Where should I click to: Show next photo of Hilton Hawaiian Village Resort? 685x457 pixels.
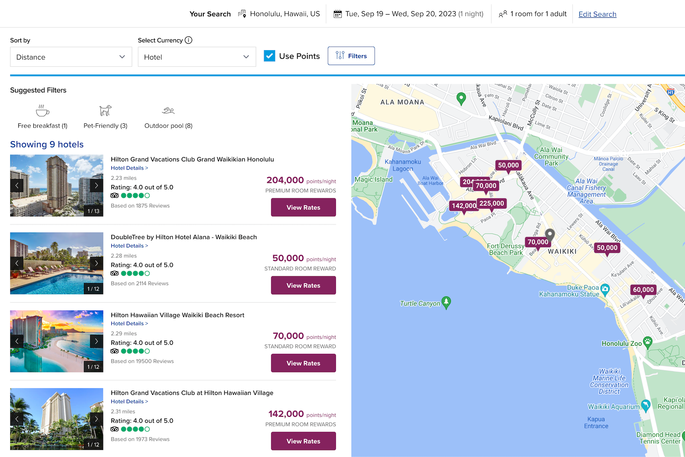96,341
